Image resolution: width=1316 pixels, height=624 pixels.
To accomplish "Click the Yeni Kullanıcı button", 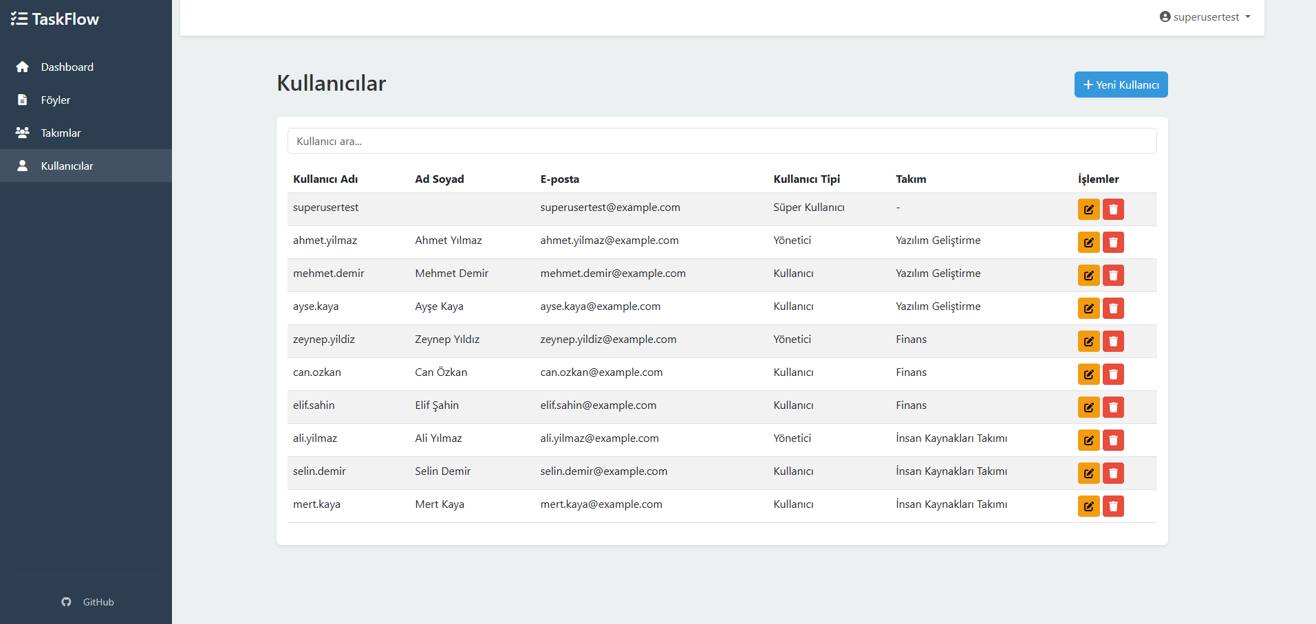I will click(x=1121, y=85).
